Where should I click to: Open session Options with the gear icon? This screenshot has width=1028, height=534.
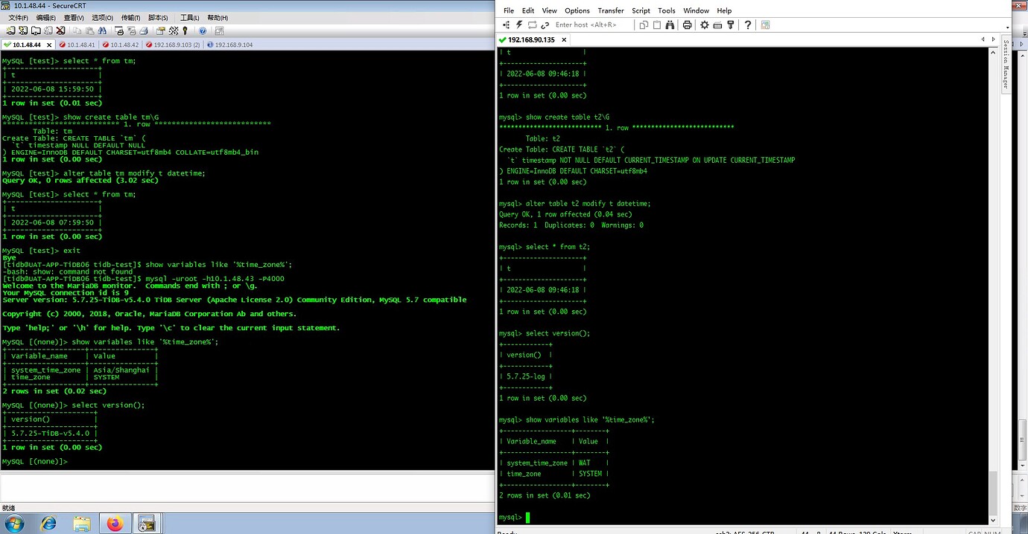click(704, 25)
